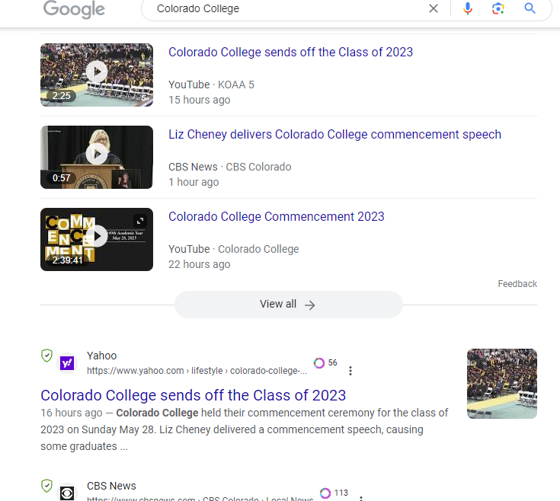Open three-dot menu for Yahoo result
560x501 pixels.
point(350,371)
